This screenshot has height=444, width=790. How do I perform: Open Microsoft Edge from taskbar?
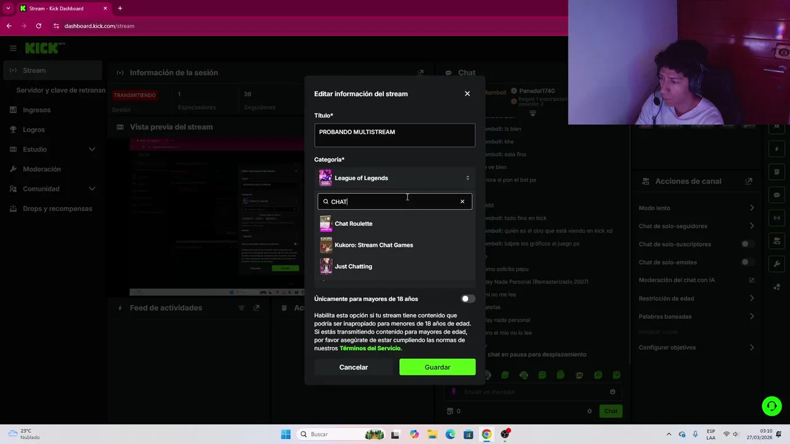coord(450,434)
